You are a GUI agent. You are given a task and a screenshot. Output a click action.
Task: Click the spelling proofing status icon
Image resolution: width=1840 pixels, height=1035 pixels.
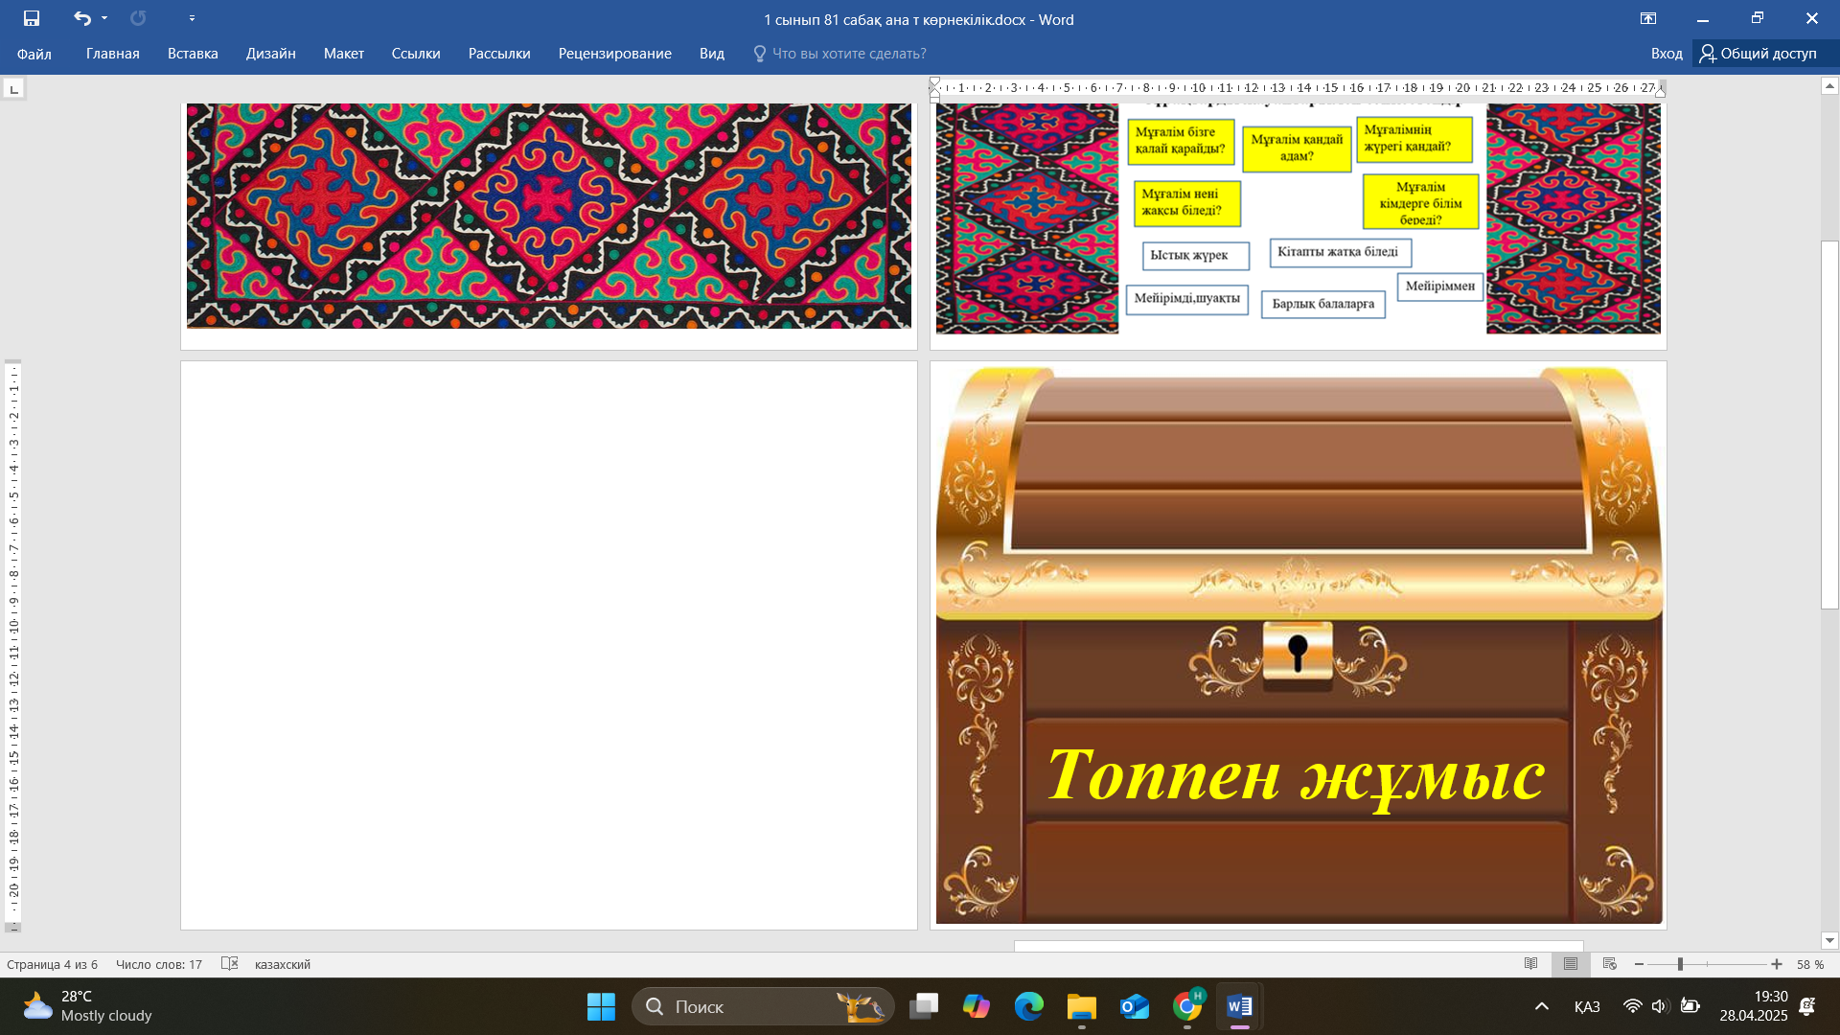[x=229, y=964]
